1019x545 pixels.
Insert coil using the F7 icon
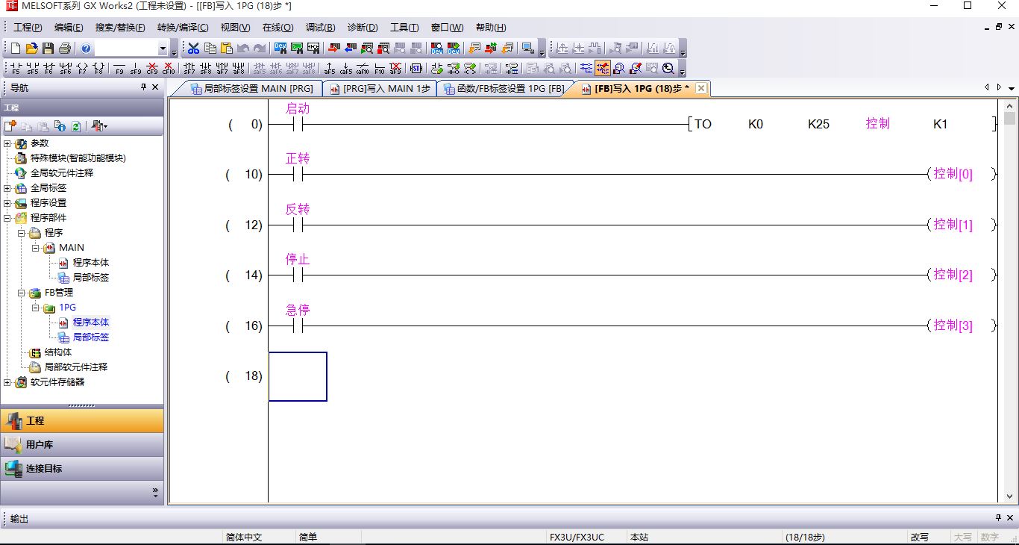(x=82, y=69)
